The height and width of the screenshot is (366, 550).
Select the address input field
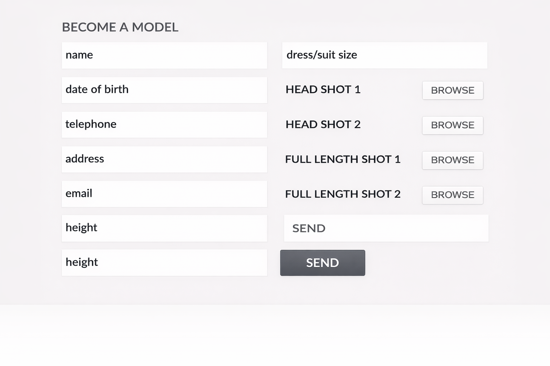164,159
